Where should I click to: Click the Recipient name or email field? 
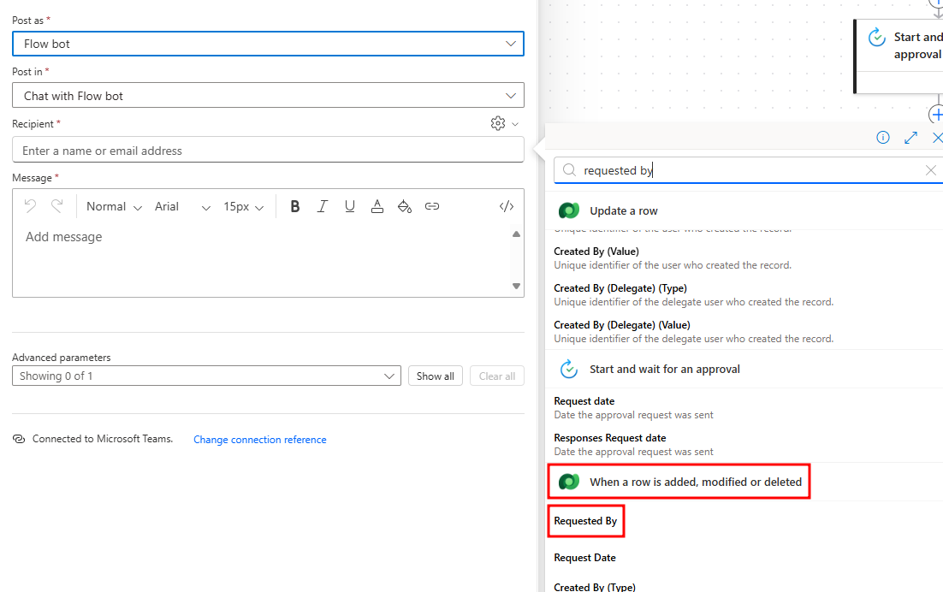pos(268,150)
